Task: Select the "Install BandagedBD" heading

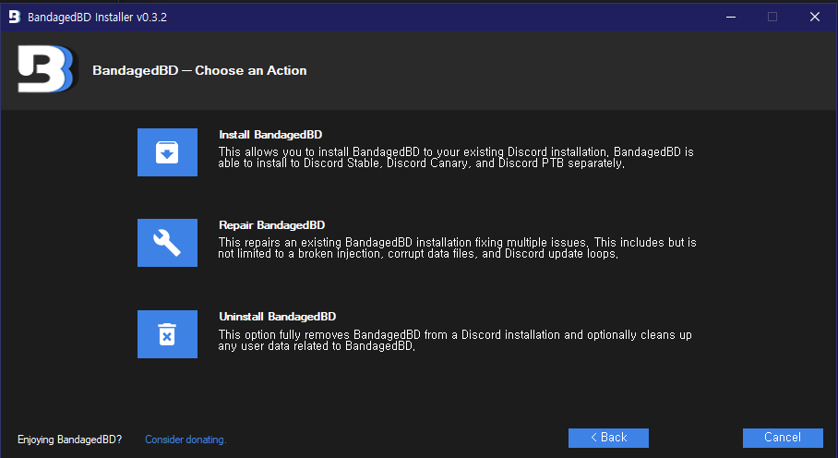Action: [270, 135]
